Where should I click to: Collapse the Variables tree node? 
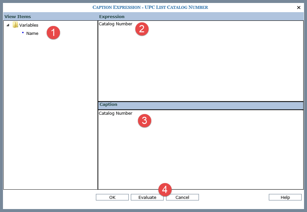click(8, 25)
